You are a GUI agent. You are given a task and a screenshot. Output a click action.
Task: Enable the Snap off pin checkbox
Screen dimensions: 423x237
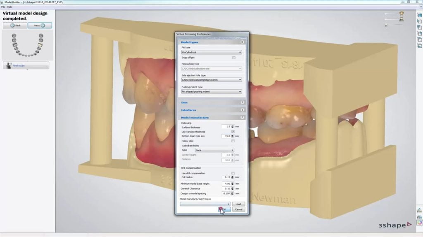[234, 58]
